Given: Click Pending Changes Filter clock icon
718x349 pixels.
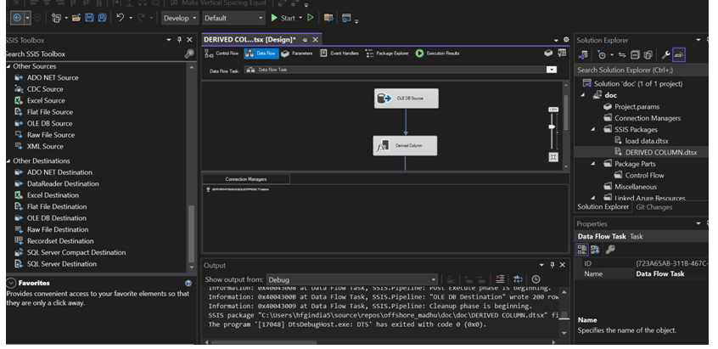Looking at the screenshot, I should click(602, 55).
